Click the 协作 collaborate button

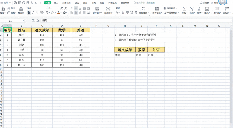(x=215, y=3)
